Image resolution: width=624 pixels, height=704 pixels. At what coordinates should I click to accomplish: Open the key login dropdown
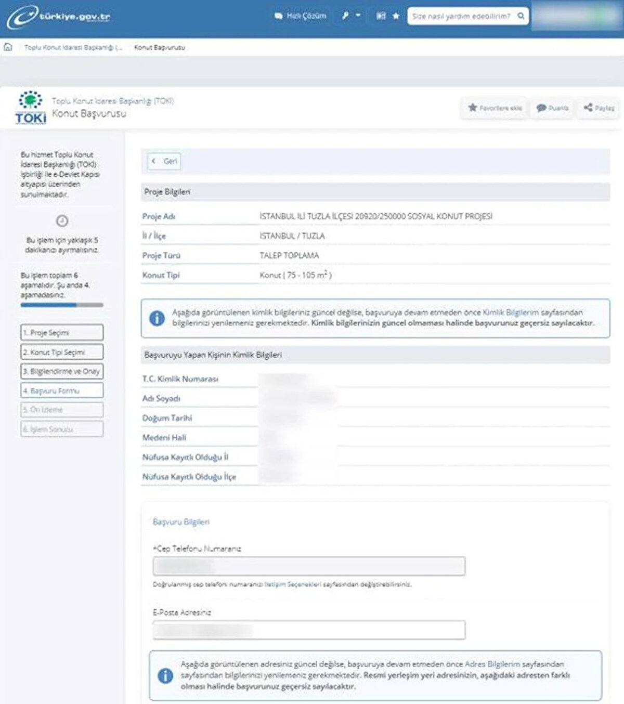[x=351, y=16]
